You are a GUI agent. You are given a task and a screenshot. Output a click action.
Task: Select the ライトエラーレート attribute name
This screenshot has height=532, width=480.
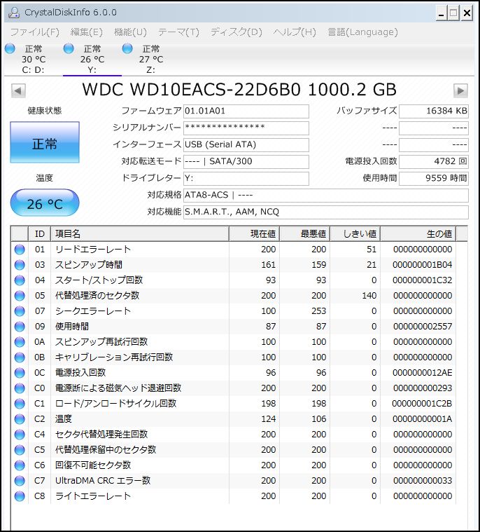[93, 496]
